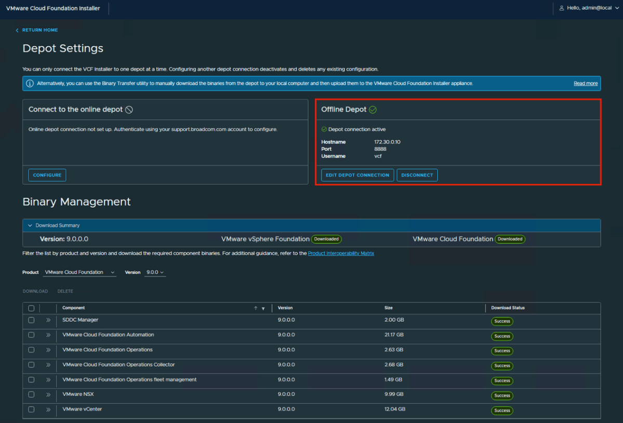Click the size value 21.17 GB
The image size is (623, 423).
click(394, 335)
